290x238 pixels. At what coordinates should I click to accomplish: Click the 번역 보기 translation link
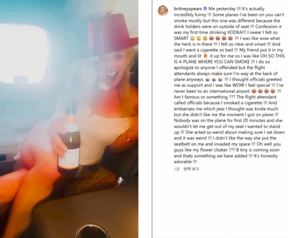coord(191,169)
